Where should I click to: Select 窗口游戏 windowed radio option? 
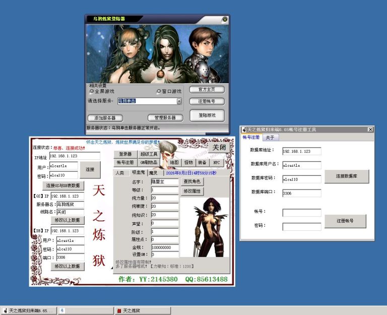coord(169,91)
